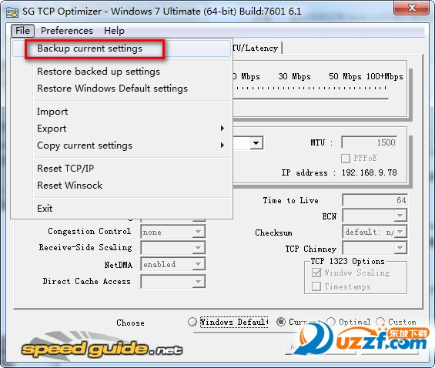Toggle the Timestamps checkbox
This screenshot has height=368, width=435.
(316, 286)
